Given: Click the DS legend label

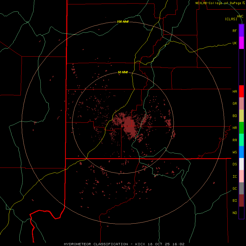Looking at the screenshot, I should 235,164.
